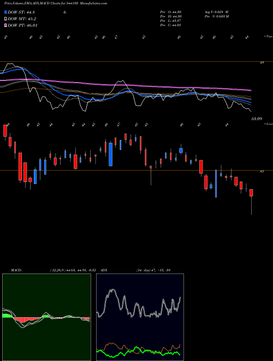
Task: Select the 'DOW ST: 44.8' label
Action: (21, 13)
